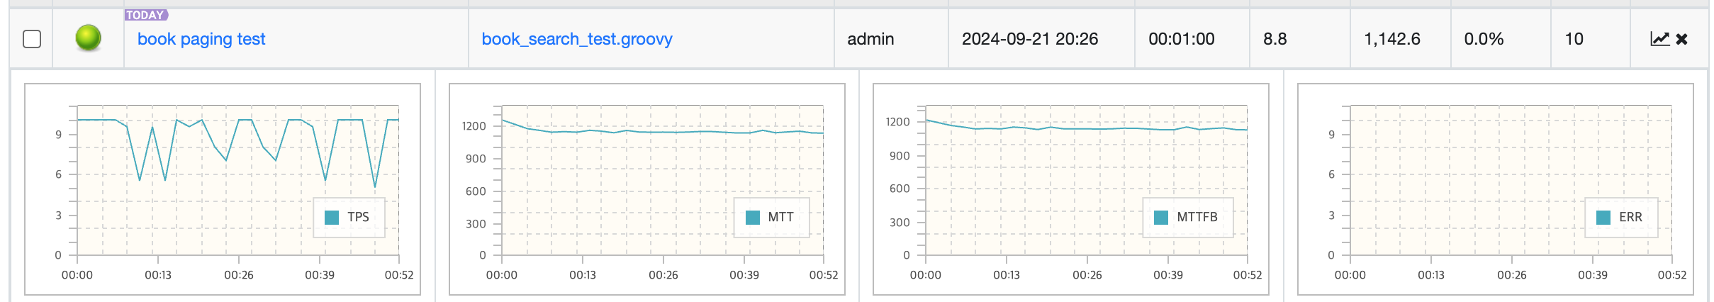Toggle the MTTFB series legend label

[x=1197, y=217]
